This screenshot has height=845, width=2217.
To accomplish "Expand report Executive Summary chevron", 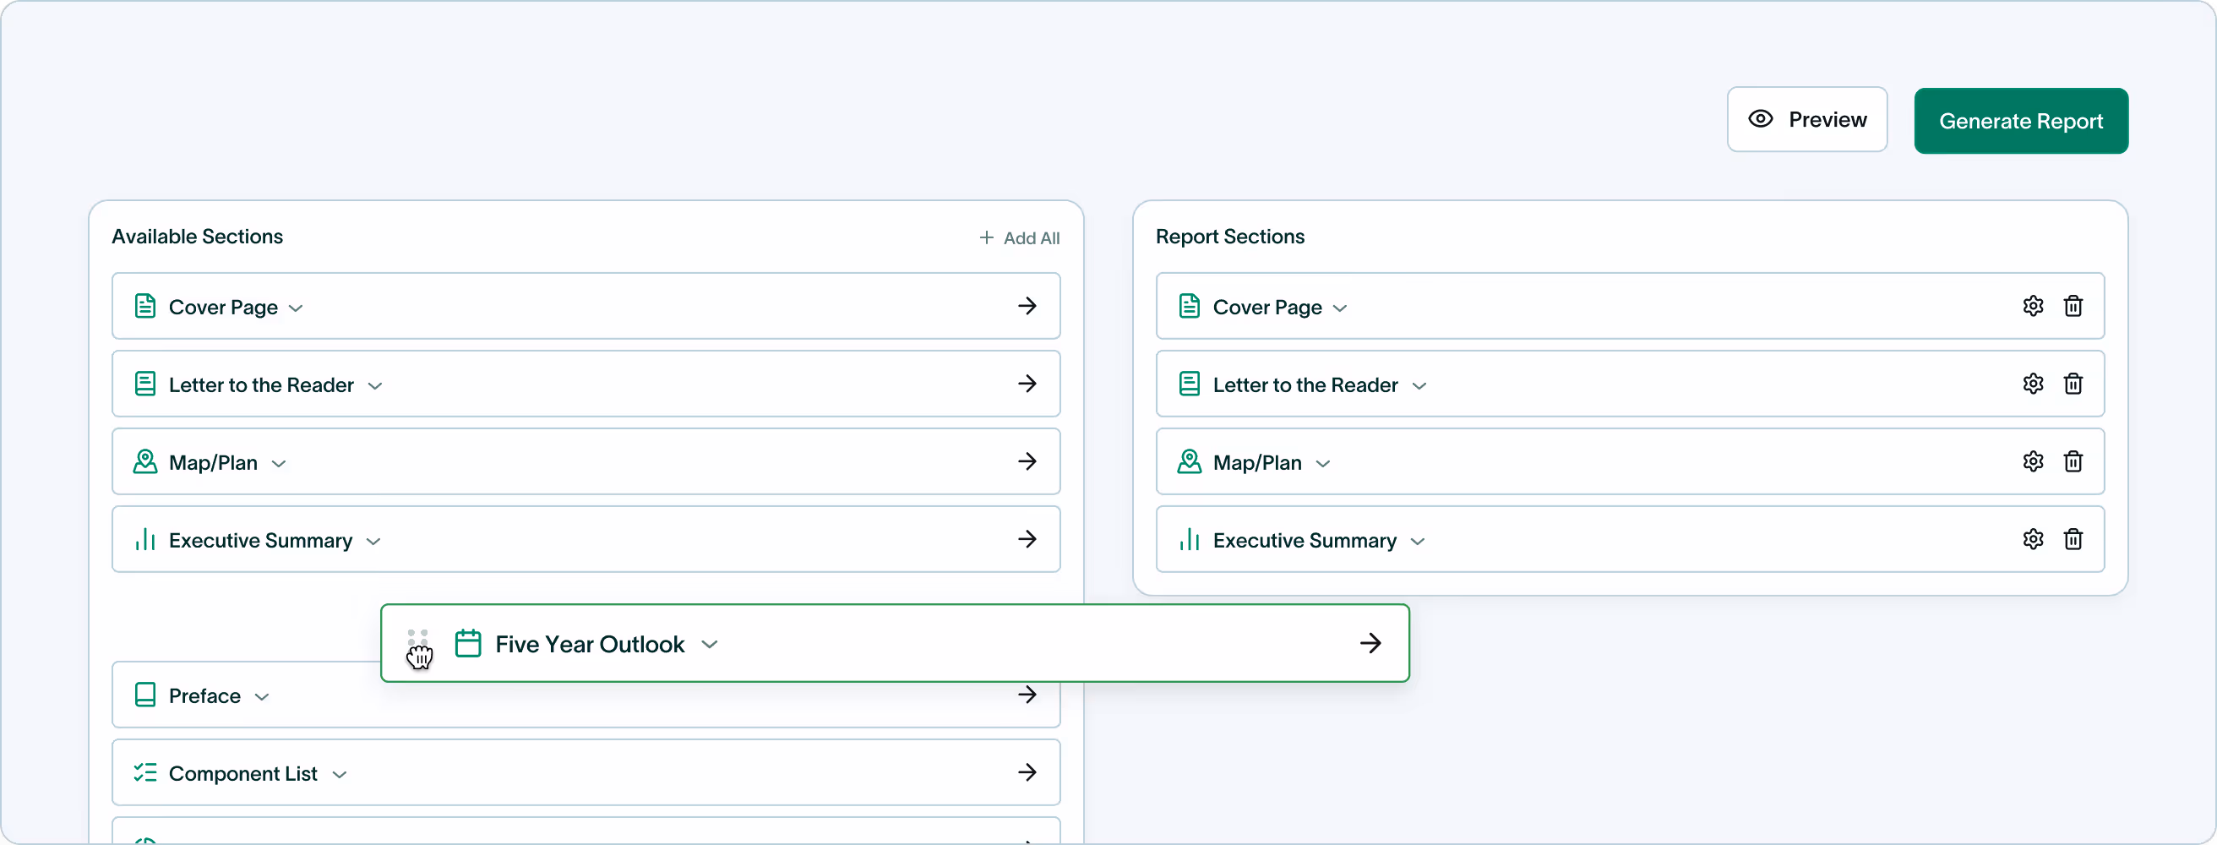I will pos(1418,542).
